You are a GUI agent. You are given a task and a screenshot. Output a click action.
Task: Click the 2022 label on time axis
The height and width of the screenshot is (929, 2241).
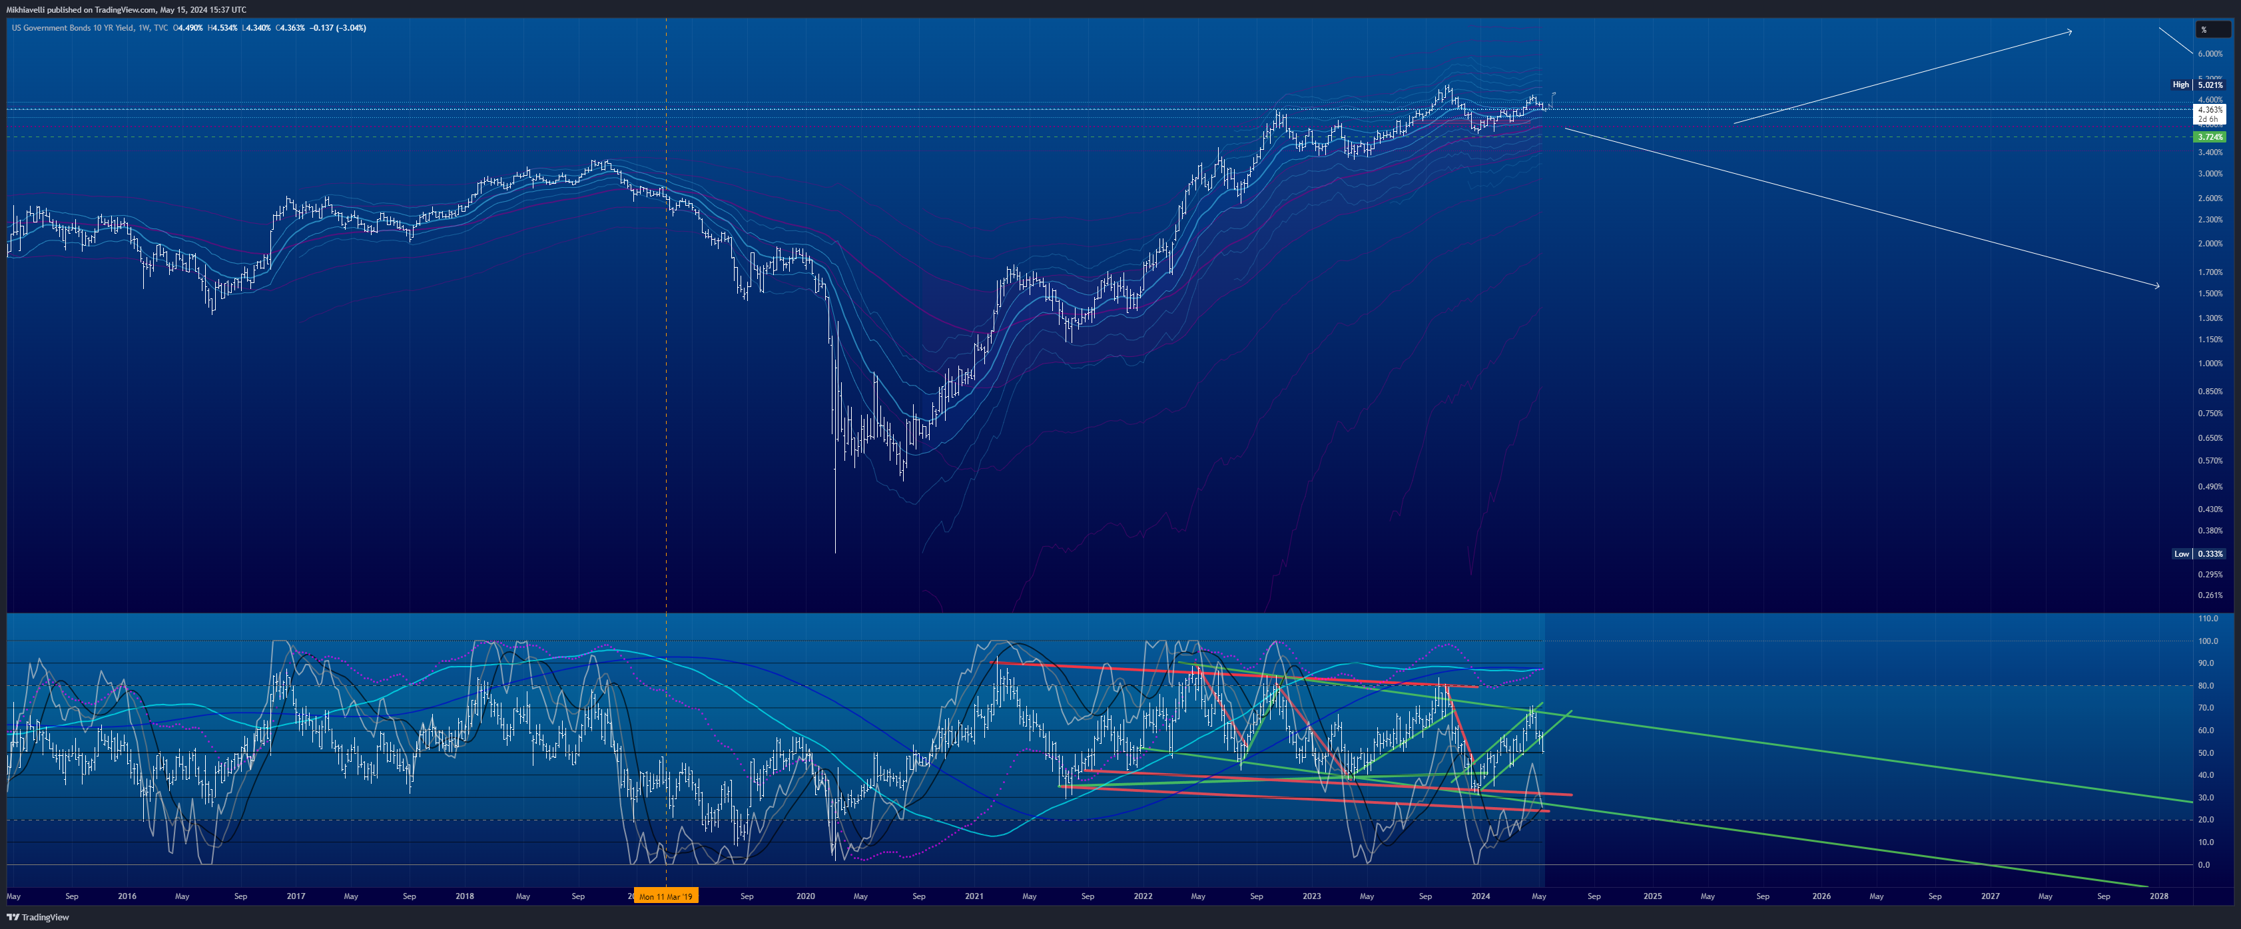point(1143,896)
